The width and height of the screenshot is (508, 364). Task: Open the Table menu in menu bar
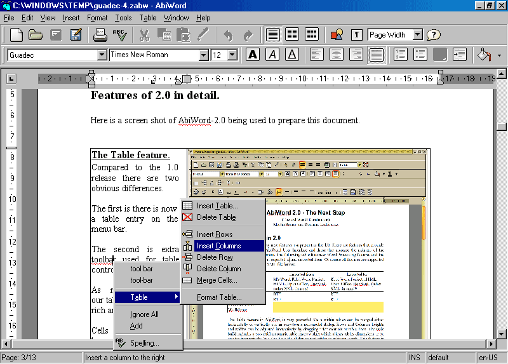tap(148, 18)
